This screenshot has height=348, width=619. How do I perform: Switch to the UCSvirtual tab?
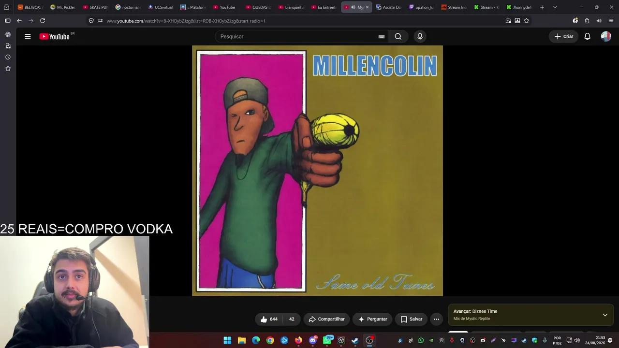pyautogui.click(x=161, y=7)
